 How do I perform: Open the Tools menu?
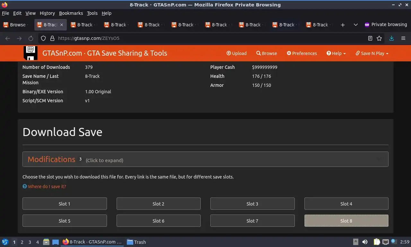(92, 13)
